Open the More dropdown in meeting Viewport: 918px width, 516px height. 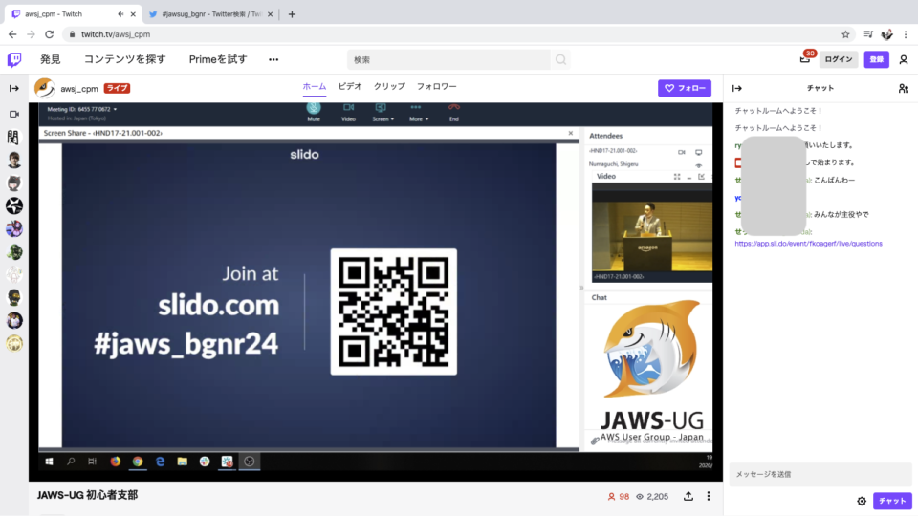[x=418, y=112]
